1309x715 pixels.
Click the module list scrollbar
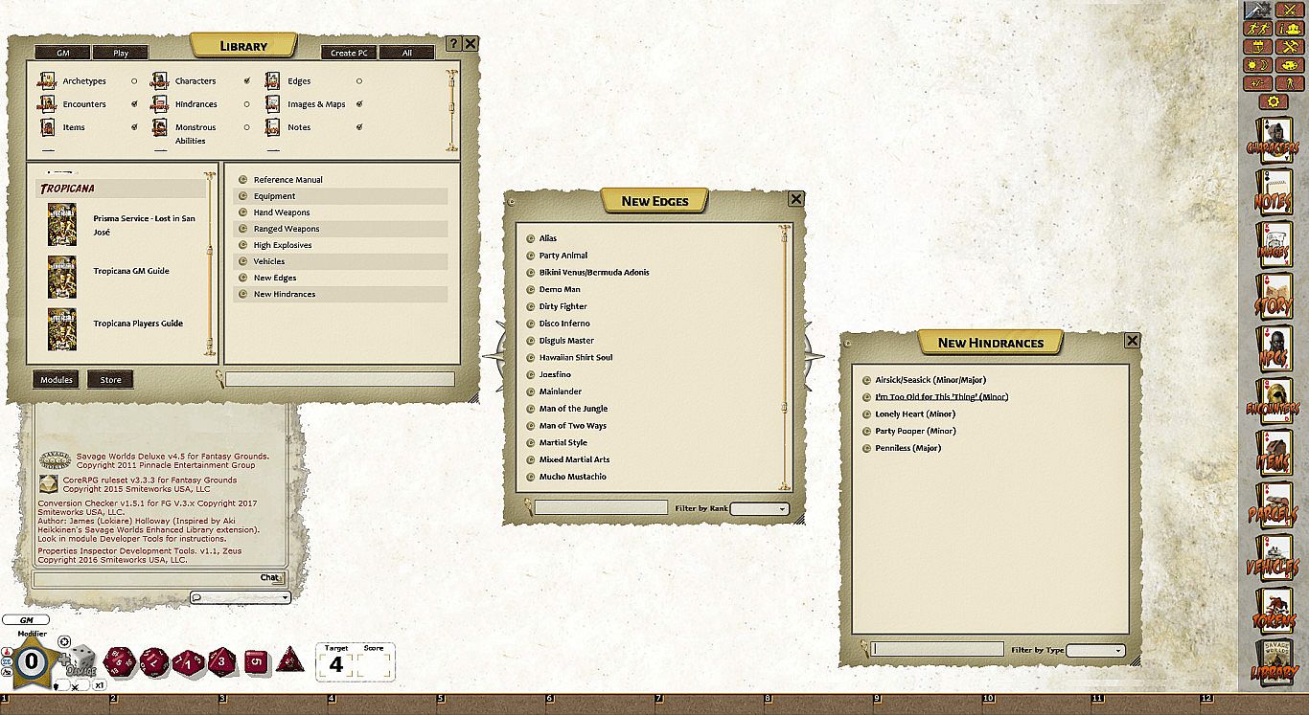point(210,261)
